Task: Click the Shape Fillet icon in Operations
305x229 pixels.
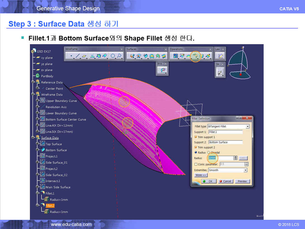Action: coord(195,56)
